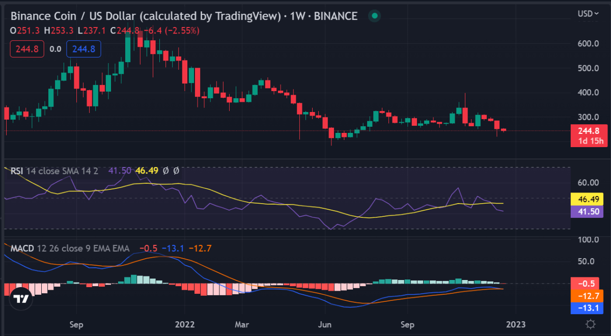Click the RSI SMA value 46.49 in legend

tap(147, 171)
